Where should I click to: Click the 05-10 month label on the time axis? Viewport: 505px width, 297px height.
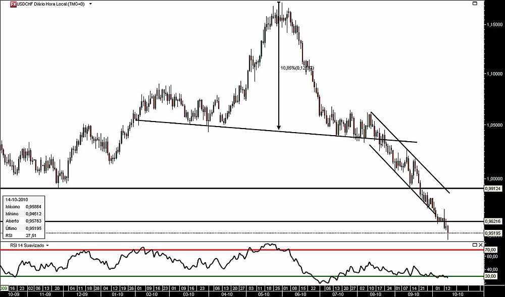tap(264, 294)
